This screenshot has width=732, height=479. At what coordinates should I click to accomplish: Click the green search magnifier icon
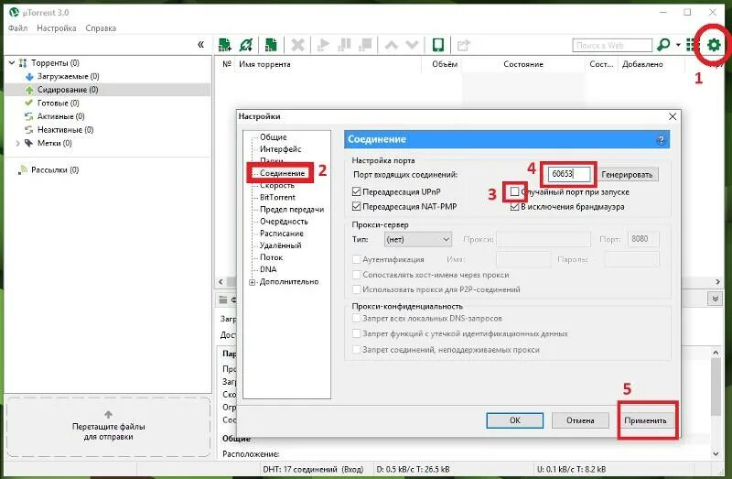662,45
